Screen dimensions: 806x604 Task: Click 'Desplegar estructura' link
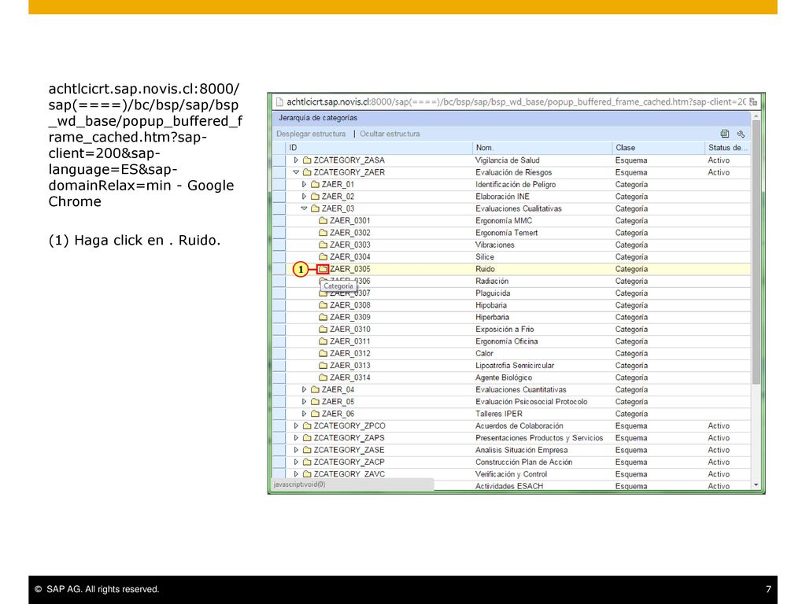(311, 134)
